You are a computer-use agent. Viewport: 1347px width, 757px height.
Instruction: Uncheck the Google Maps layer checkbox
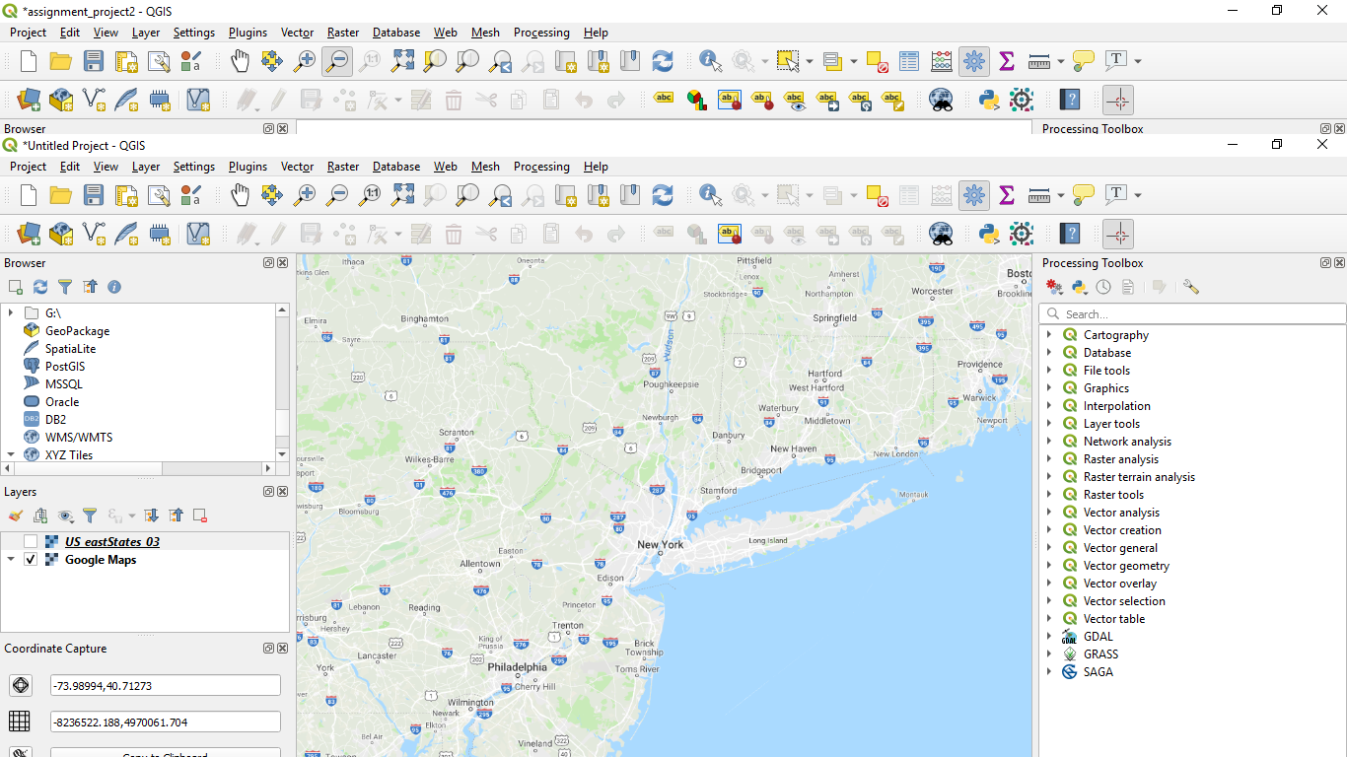point(31,559)
